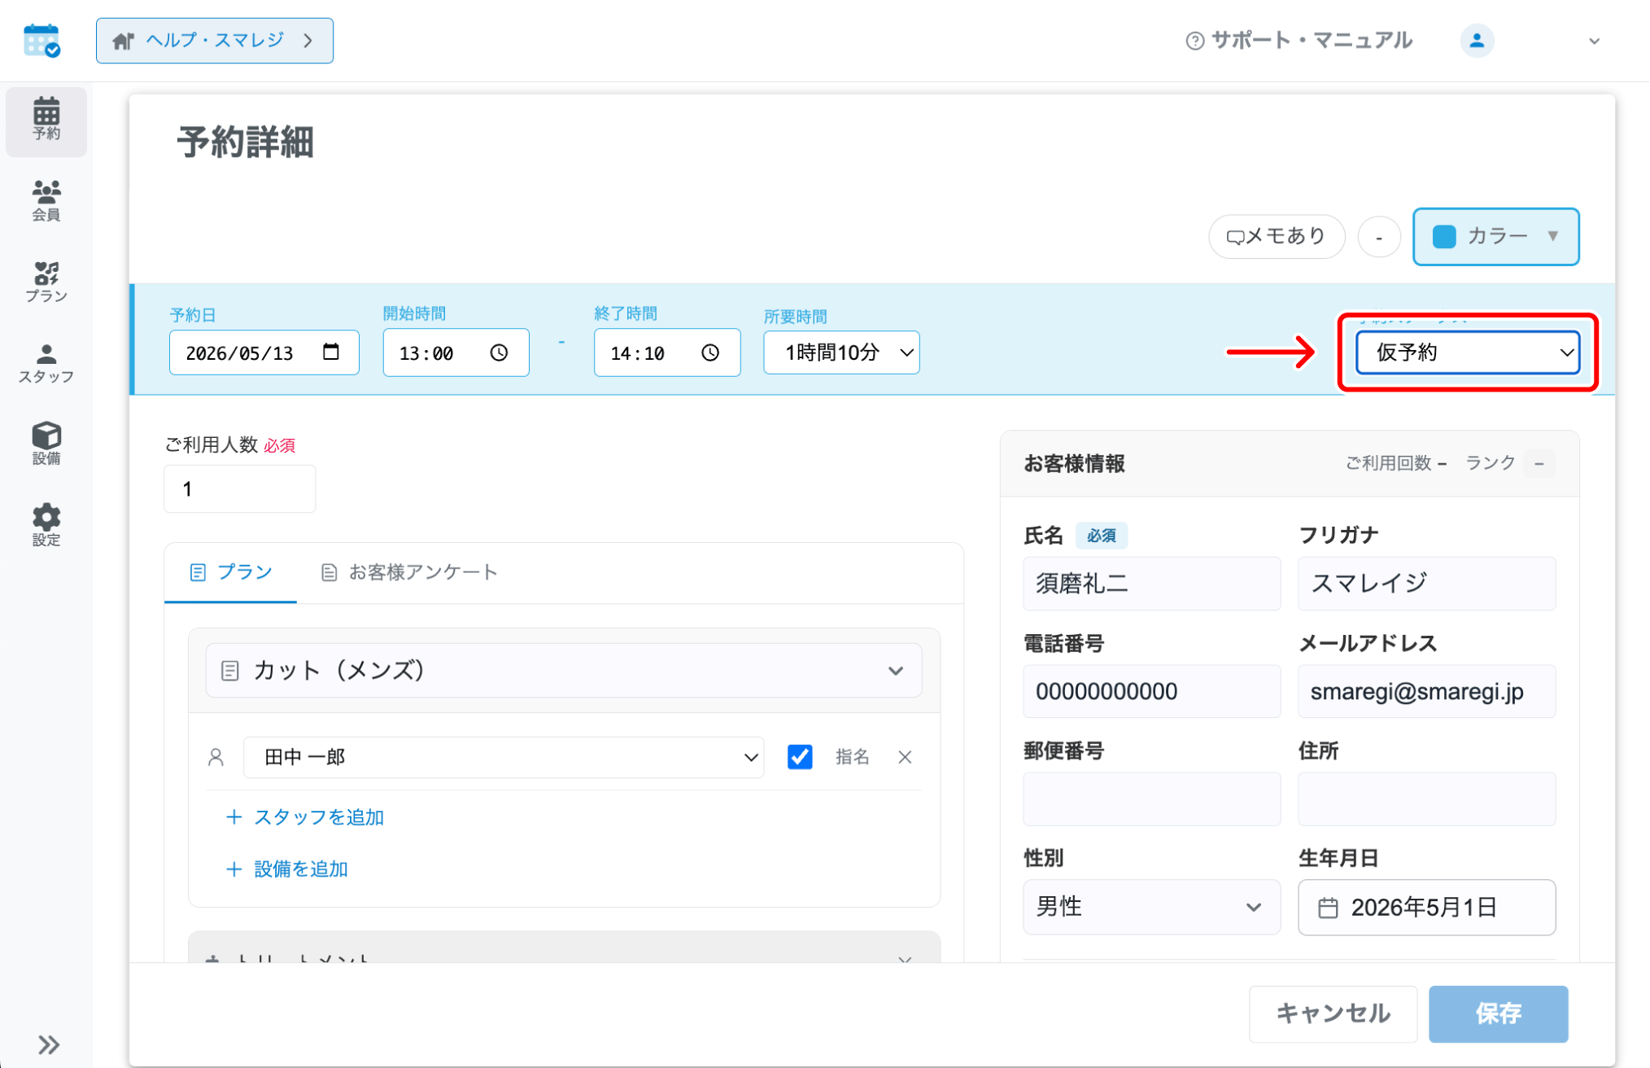The width and height of the screenshot is (1650, 1068).
Task: Switch to the プラン tab
Action: (231, 572)
